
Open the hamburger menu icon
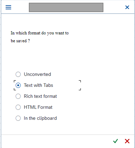[8, 7]
